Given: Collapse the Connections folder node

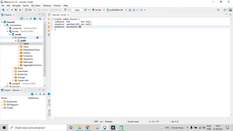Looking at the screenshot, I should tap(5, 25).
